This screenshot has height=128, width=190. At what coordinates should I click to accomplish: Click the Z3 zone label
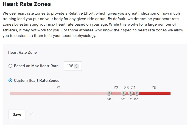click(126, 88)
